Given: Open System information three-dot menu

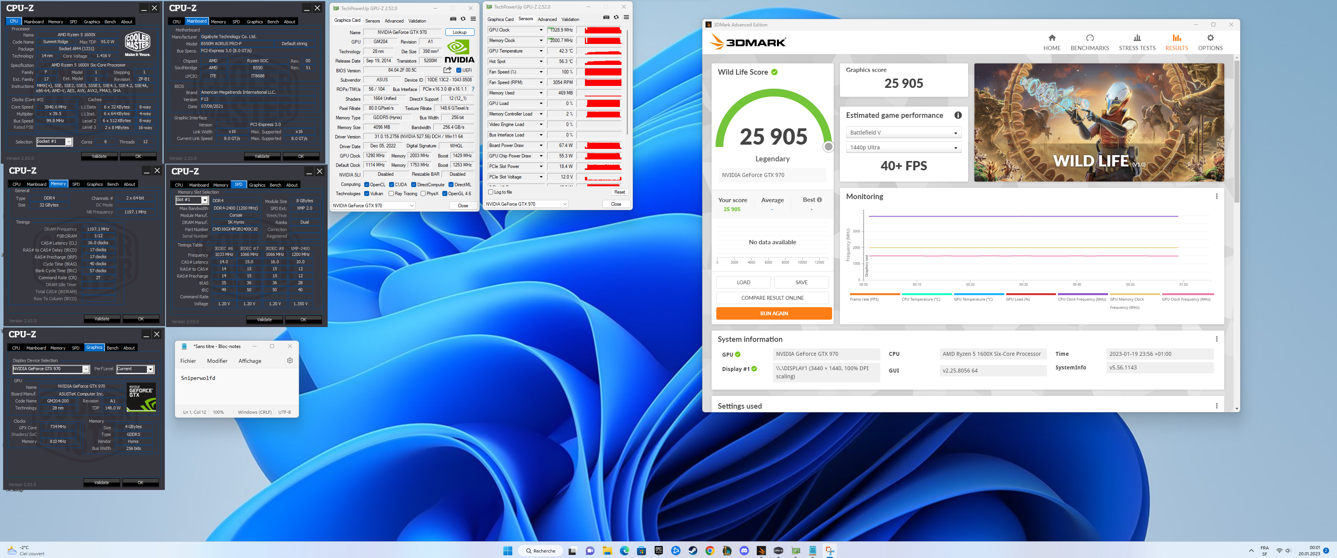Looking at the screenshot, I should [1216, 339].
